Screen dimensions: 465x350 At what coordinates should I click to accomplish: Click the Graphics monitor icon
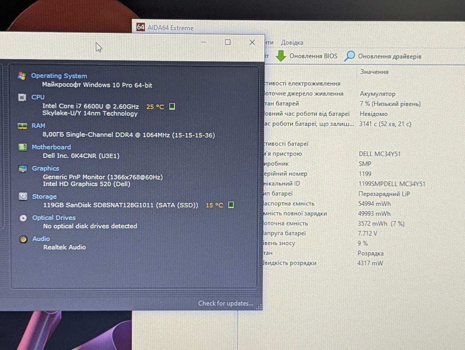(23, 169)
